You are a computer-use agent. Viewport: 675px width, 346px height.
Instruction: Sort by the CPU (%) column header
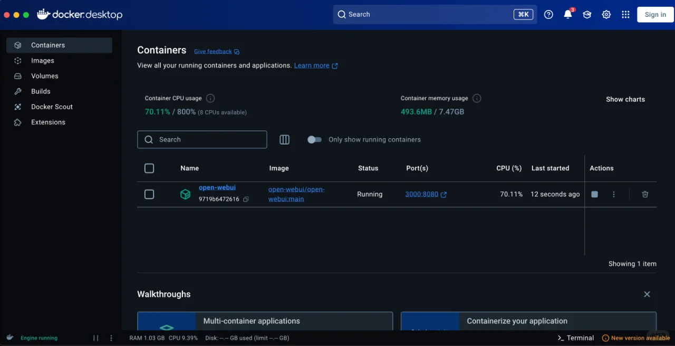(509, 168)
